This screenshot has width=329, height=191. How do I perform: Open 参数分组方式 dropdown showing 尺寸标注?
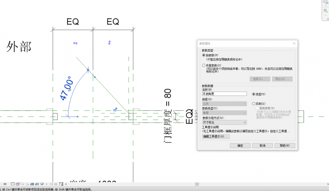[x=224, y=122]
